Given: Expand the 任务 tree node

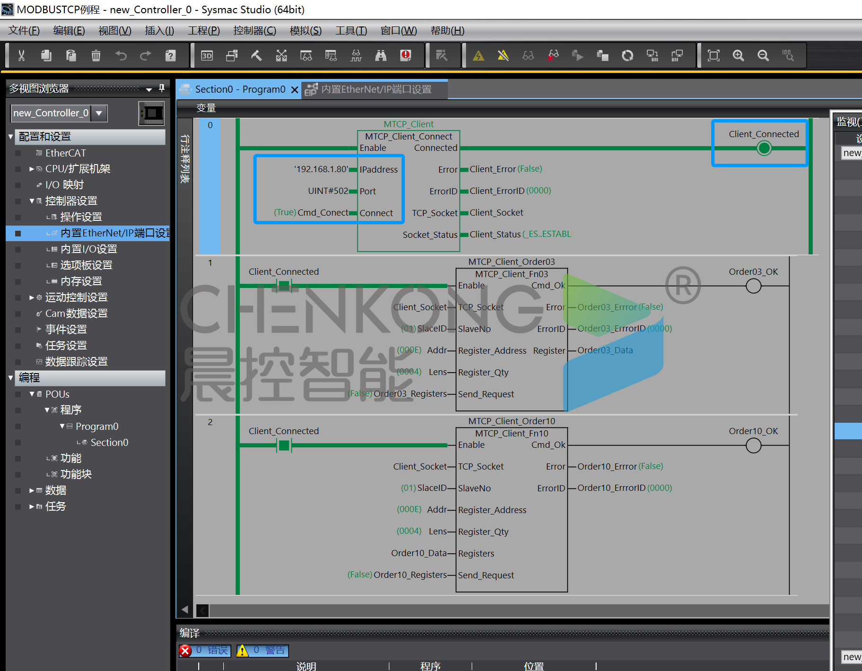Looking at the screenshot, I should coord(32,506).
